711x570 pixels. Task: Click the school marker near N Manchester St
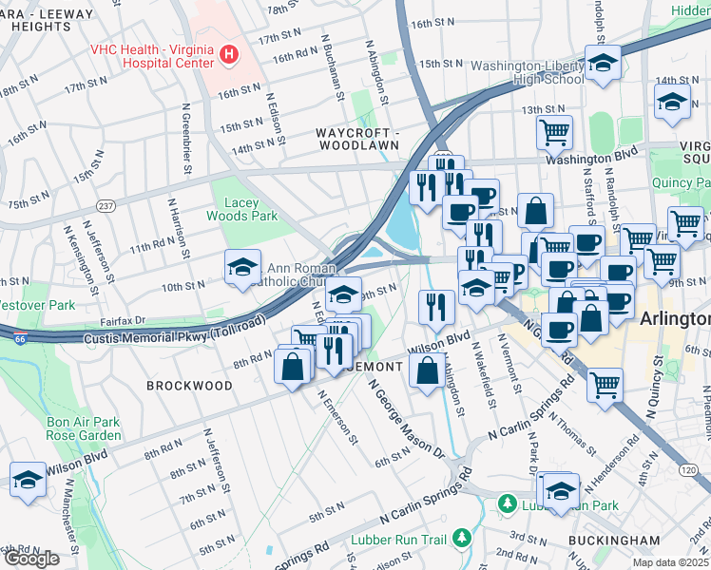28,483
